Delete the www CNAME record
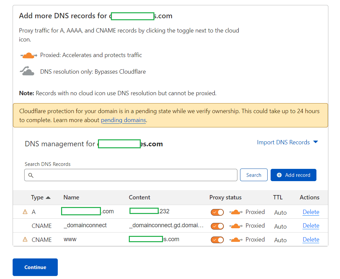Viewport: 340px width, 279px height. click(311, 240)
